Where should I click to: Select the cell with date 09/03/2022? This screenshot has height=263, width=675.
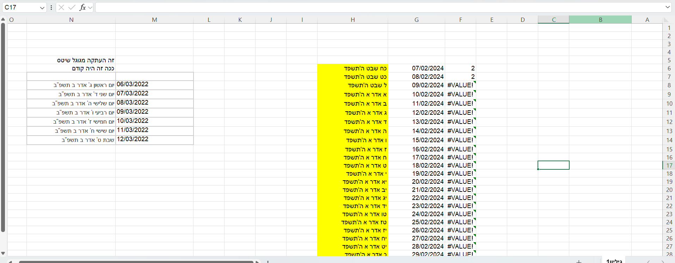(154, 112)
